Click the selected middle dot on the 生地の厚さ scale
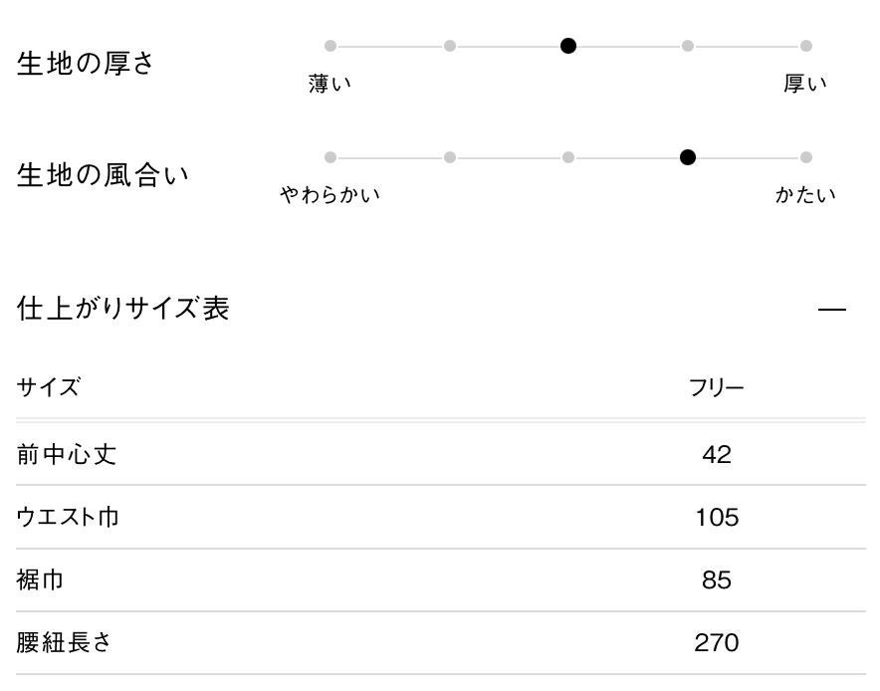The image size is (880, 691). (568, 46)
